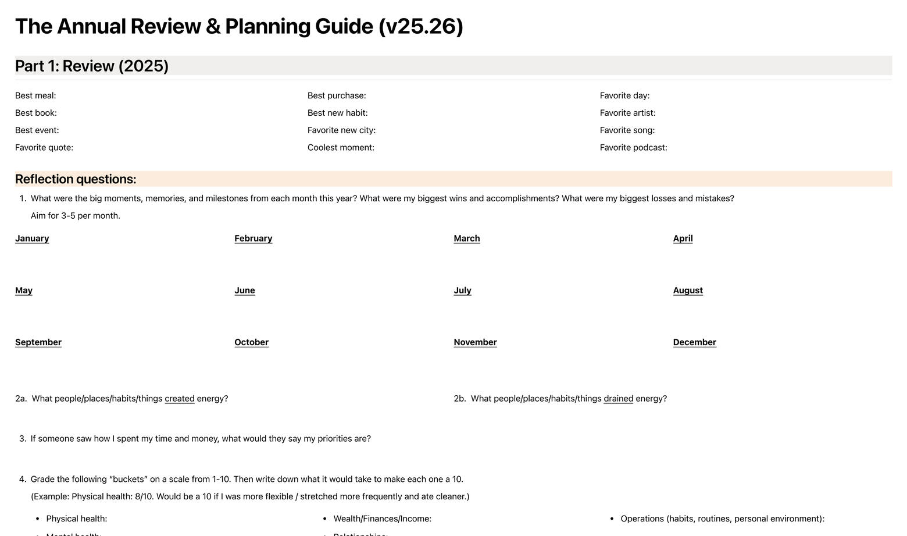Screen dimensions: 907x536
Task: Click the Favorite podcast field label
Action: [633, 148]
